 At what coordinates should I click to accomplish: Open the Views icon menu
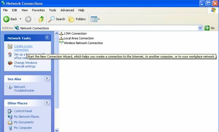pyautogui.click(x=95, y=19)
